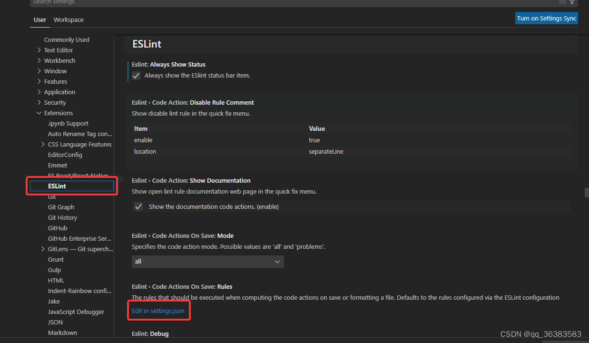Click Turn on Settings Sync
Screen dimensions: 589x343
point(546,18)
